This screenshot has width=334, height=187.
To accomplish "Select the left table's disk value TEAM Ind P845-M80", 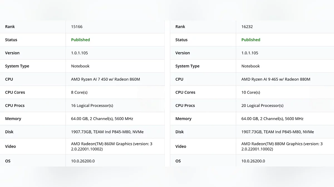I will point(107,132).
